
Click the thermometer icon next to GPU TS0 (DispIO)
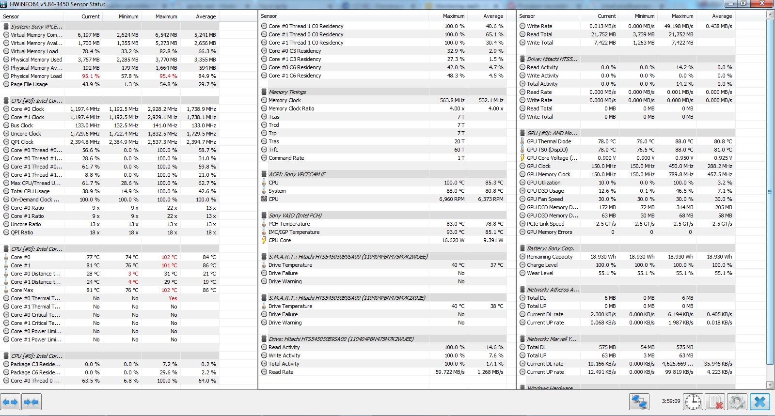point(522,150)
